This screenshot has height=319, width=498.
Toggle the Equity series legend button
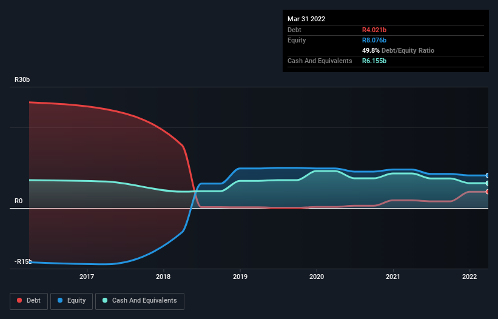[72, 301]
